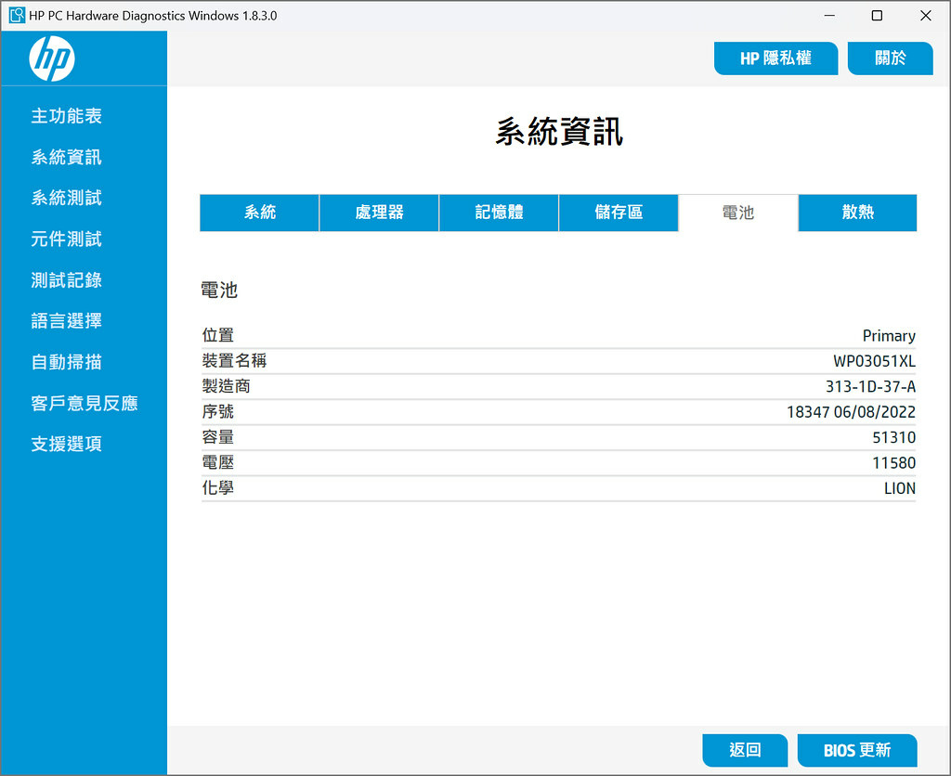The image size is (951, 776).
Task: Click the 關於 button
Action: 890,58
